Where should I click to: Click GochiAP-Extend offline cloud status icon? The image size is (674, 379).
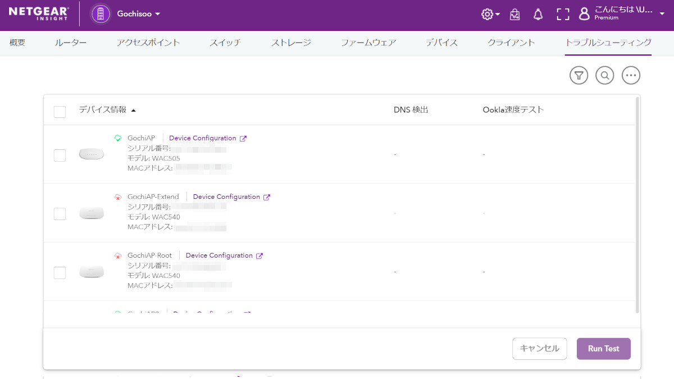click(x=118, y=197)
